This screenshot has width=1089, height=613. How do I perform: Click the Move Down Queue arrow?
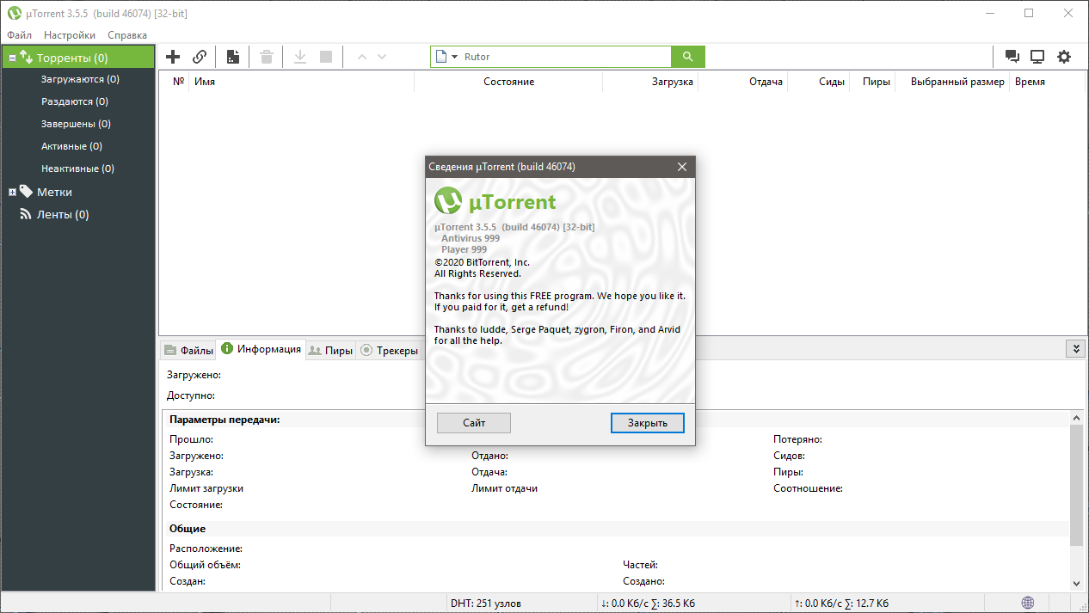[x=382, y=57]
